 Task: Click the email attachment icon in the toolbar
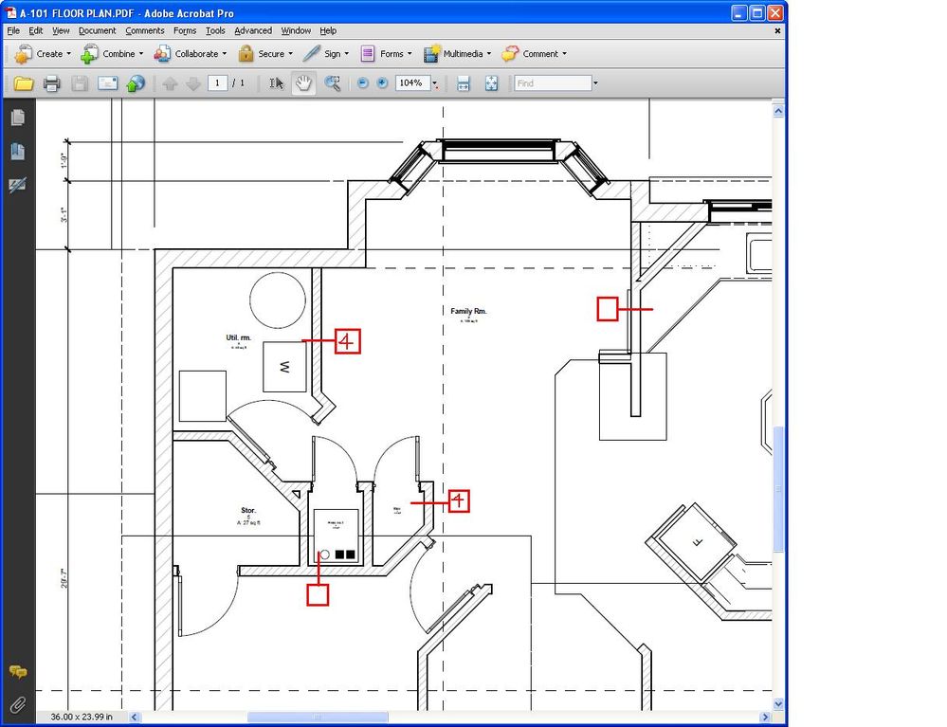[107, 83]
